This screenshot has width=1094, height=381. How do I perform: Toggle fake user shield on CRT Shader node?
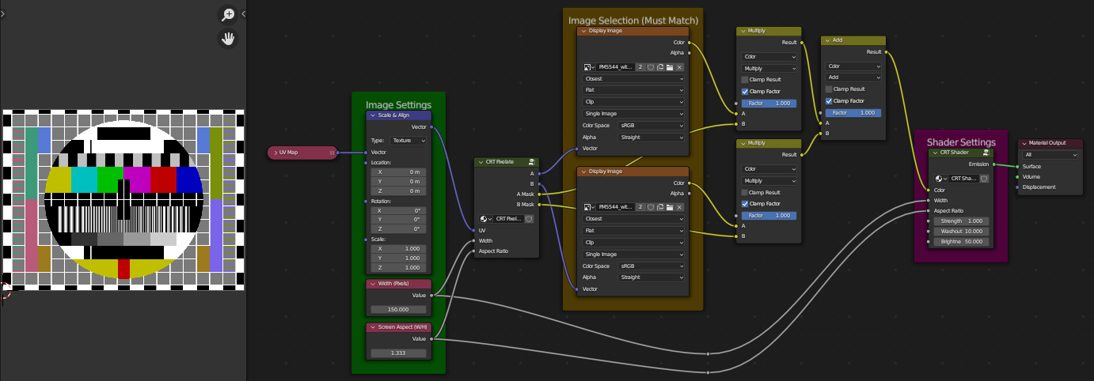coord(984,179)
